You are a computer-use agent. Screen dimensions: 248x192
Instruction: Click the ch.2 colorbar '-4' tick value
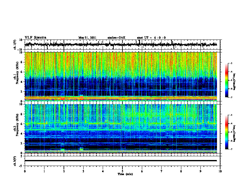point(231,124)
